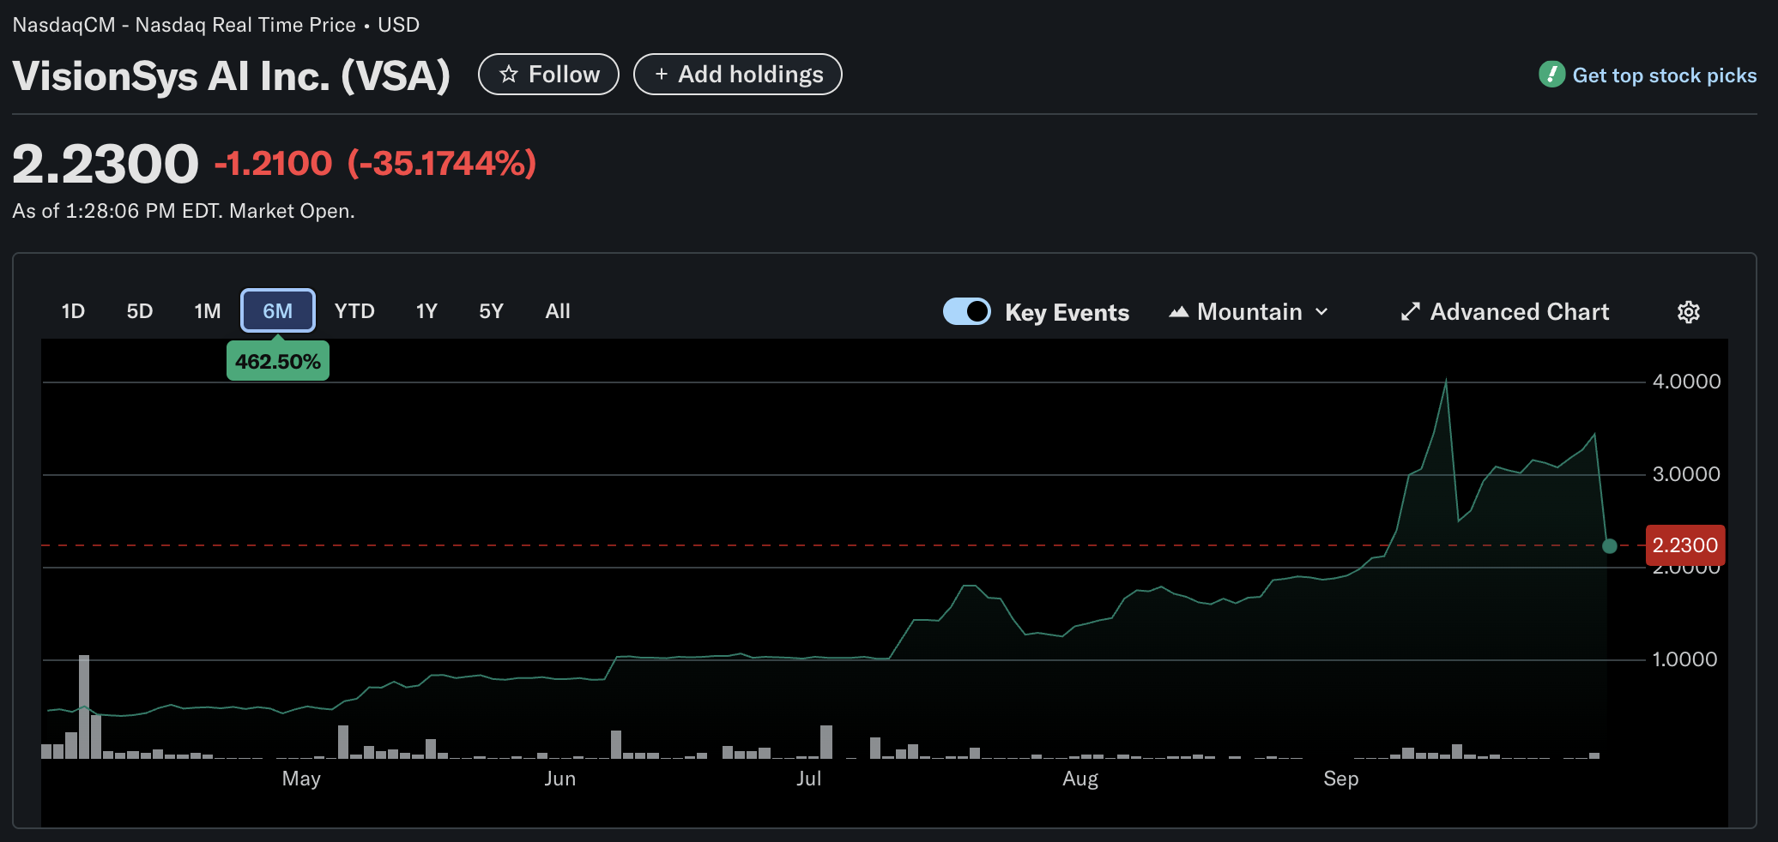Switch chart to YTD range
This screenshot has width=1778, height=842.
[x=354, y=311]
